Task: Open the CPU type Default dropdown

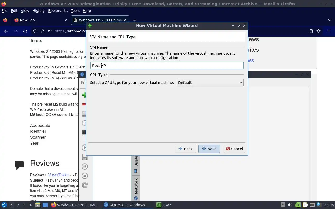Action: click(x=210, y=83)
